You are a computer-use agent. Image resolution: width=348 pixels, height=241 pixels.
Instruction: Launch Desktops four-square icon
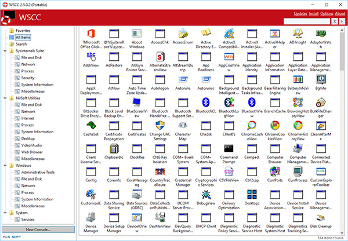252,195
